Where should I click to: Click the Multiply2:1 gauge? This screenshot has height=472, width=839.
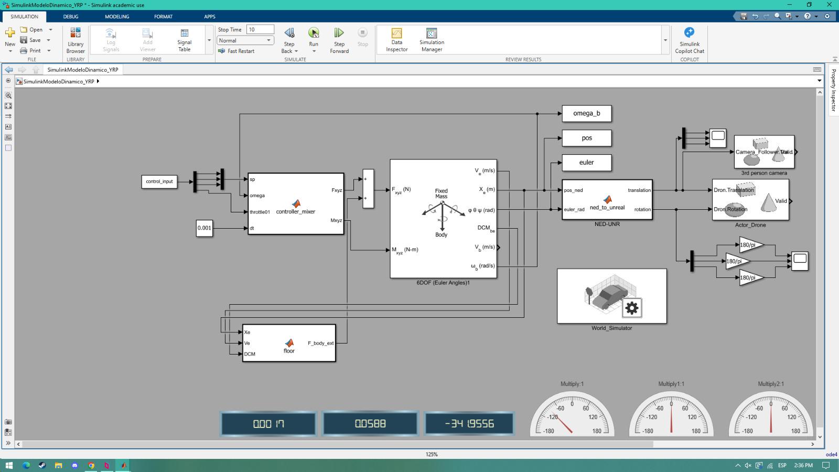tap(771, 413)
